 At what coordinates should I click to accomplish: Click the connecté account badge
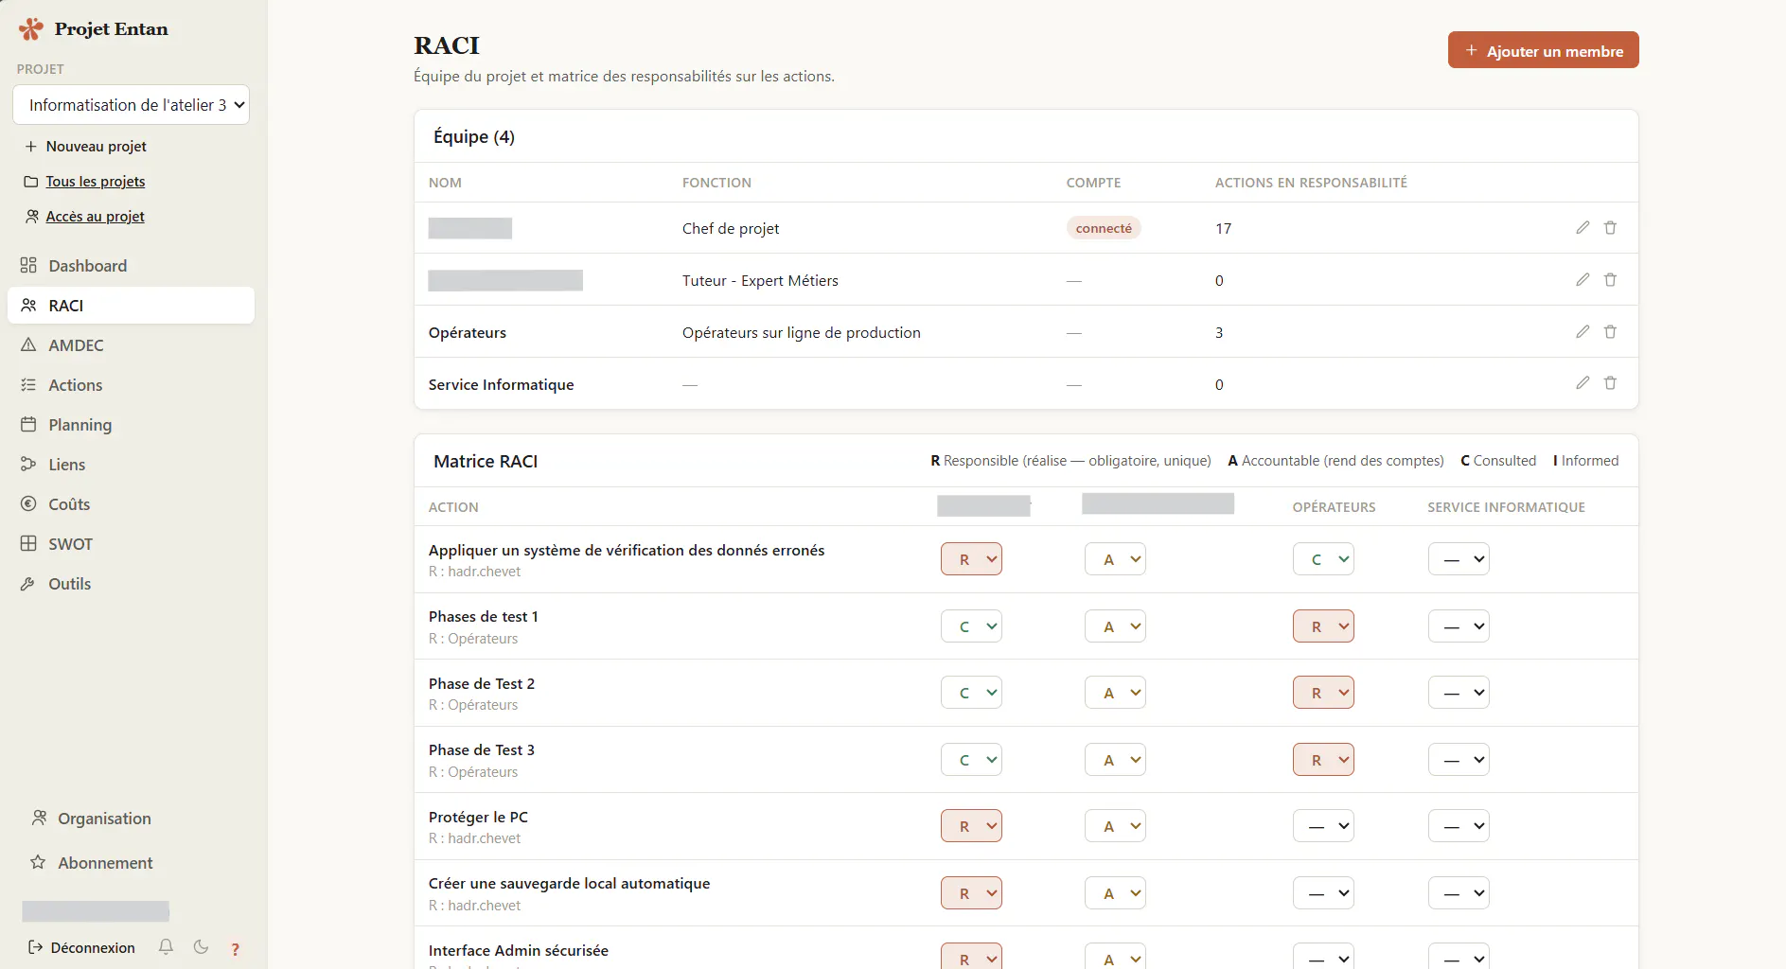(1104, 228)
